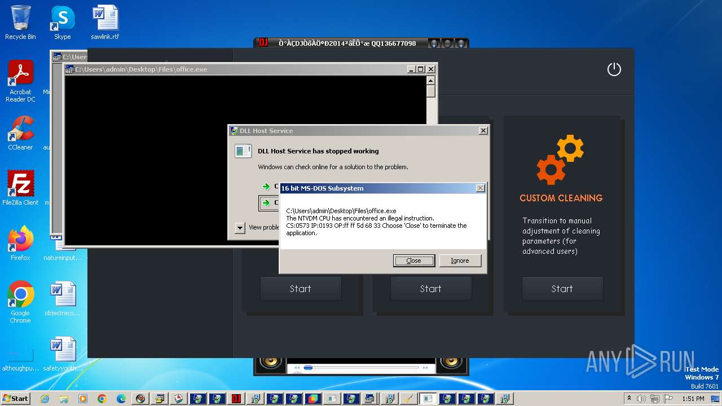Click the volume speaker tray icon
Image resolution: width=722 pixels, height=406 pixels.
click(640, 399)
